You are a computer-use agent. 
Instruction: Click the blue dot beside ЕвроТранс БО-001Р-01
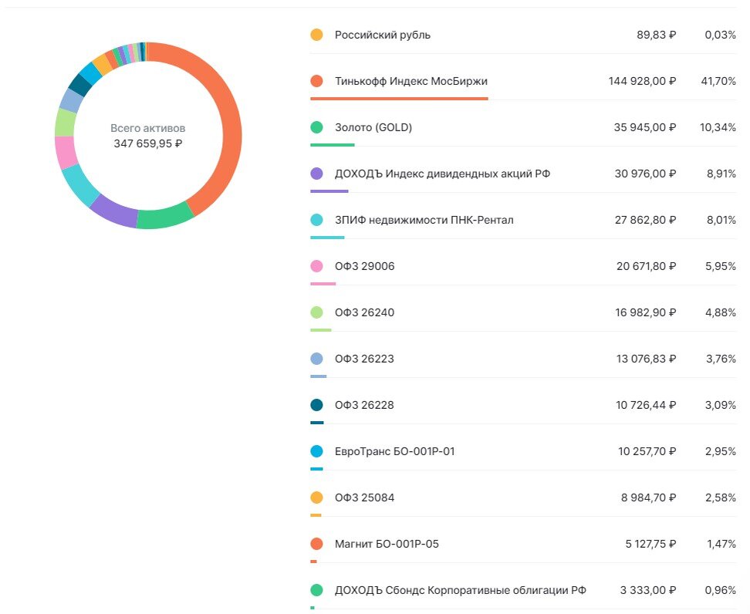point(316,451)
